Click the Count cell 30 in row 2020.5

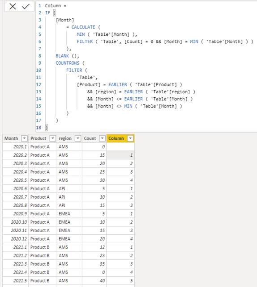94,180
